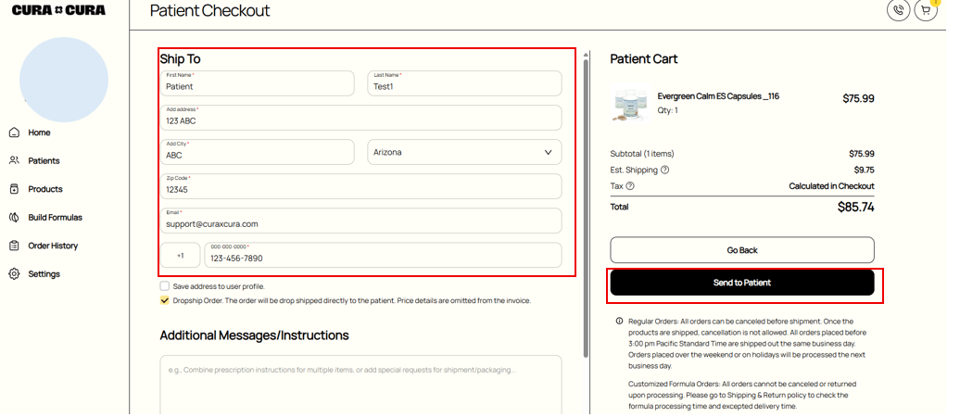Click the phone call icon in header
This screenshot has width=960, height=417.
(898, 10)
